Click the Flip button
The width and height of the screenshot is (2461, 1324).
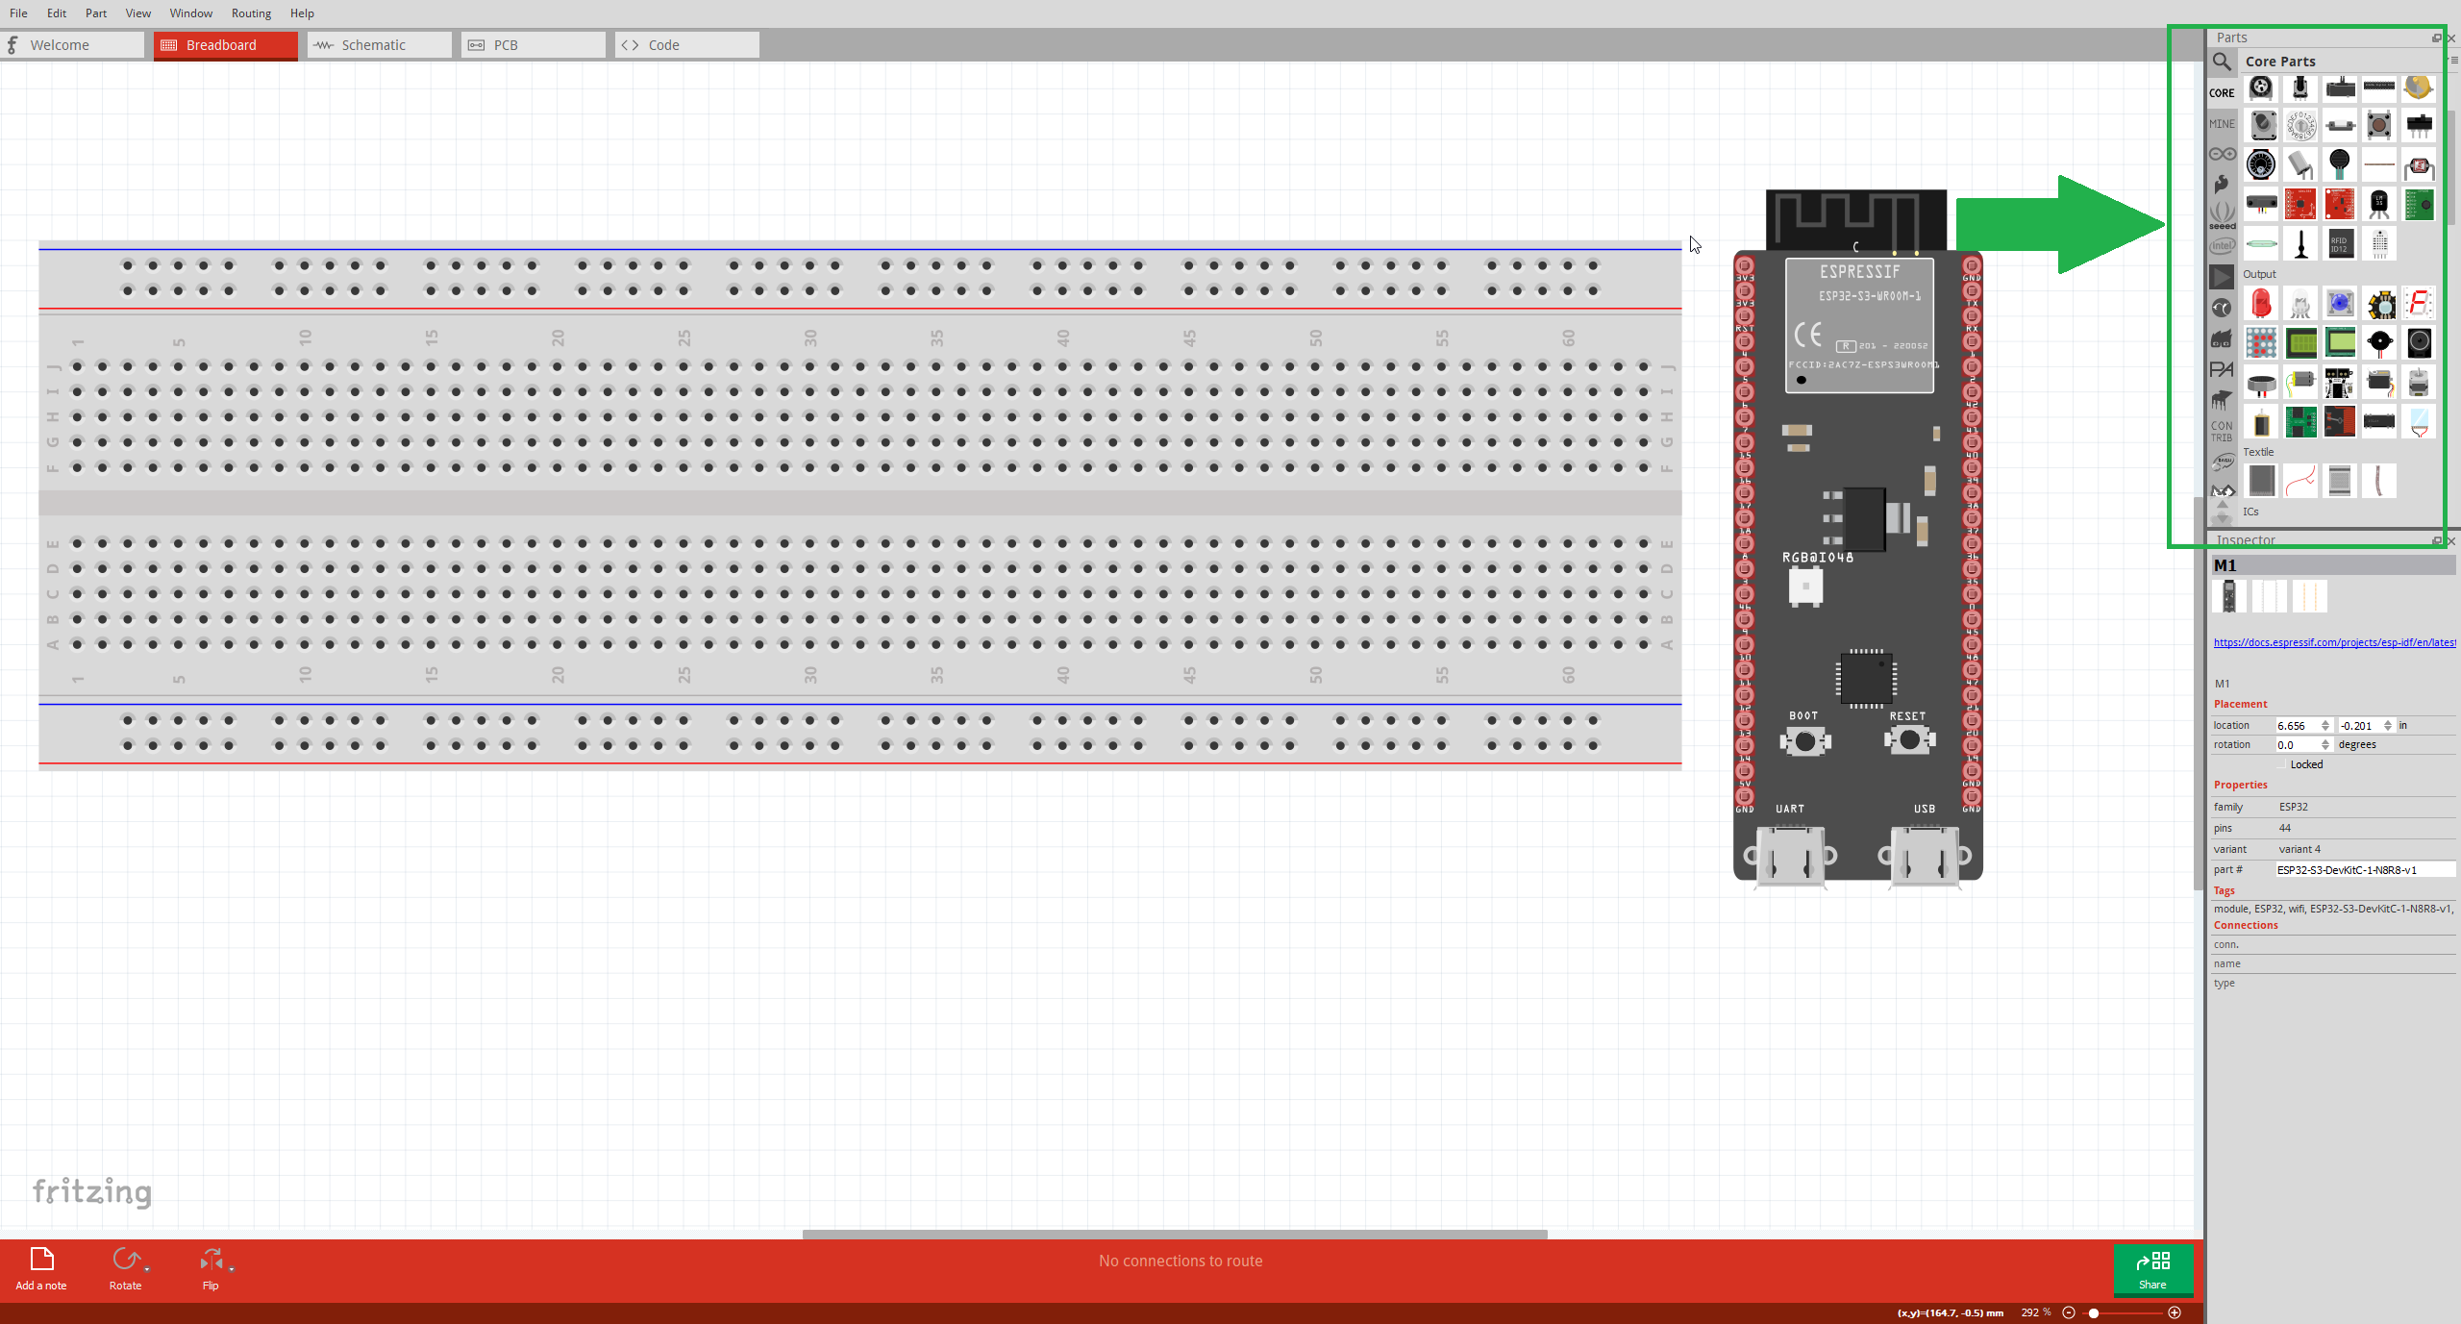211,1269
